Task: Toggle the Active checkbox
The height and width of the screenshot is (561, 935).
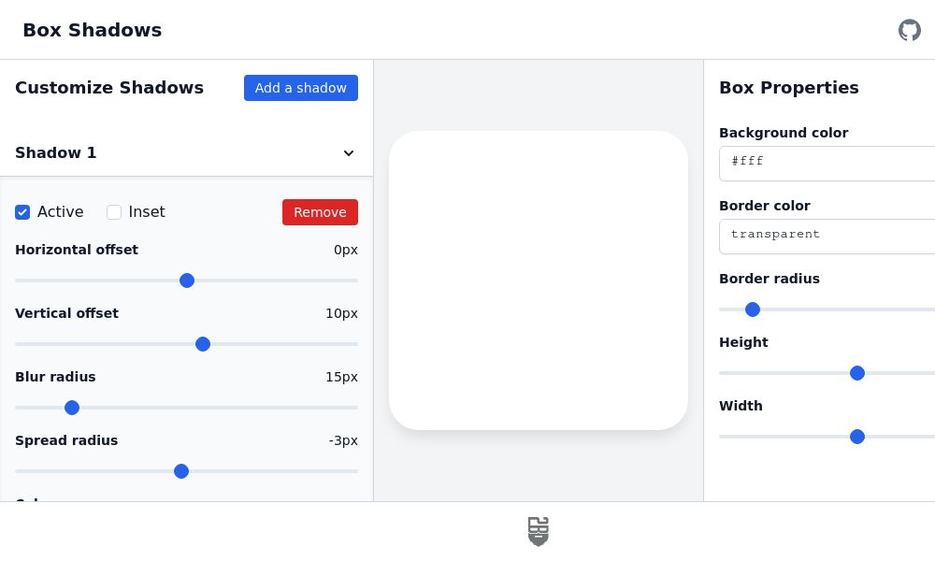Action: coord(22,212)
